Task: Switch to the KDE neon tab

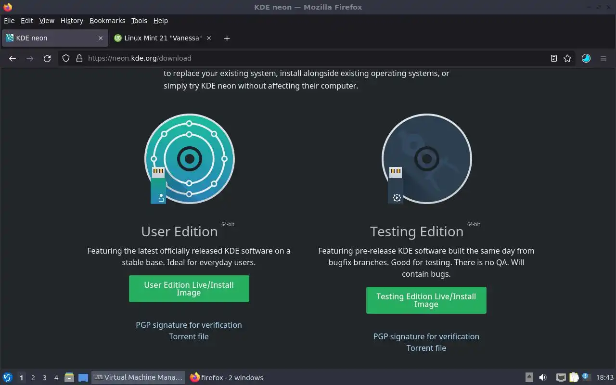Action: tap(55, 38)
